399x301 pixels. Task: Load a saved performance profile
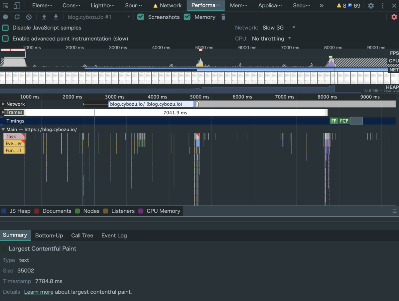45,17
